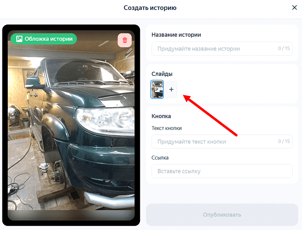Click into the Вставьте ссылку field
This screenshot has height=230, width=302.
222,171
